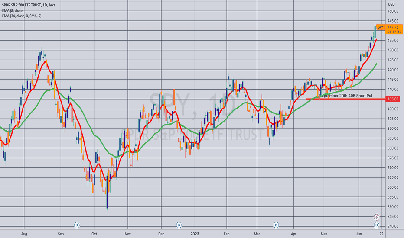This screenshot has width=404, height=238.
Task: Click the 350.00 price axis label
Action: pos(393,206)
